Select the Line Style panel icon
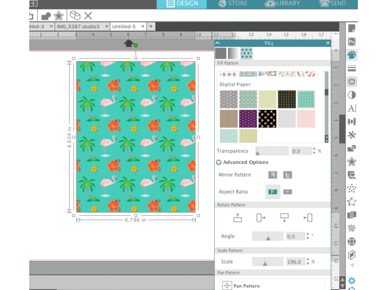This screenshot has height=290, width=387. click(351, 68)
